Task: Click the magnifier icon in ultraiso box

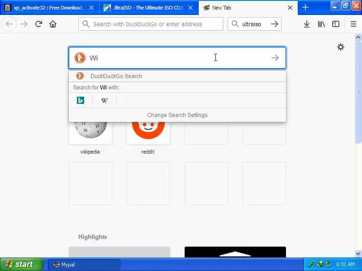Action: click(x=235, y=24)
